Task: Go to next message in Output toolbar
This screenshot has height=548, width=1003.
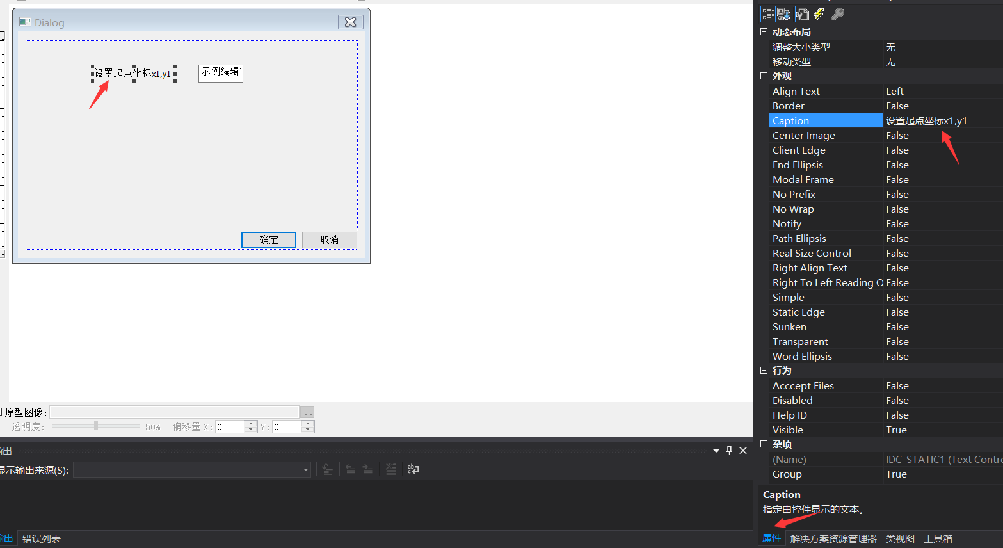Action: [367, 469]
